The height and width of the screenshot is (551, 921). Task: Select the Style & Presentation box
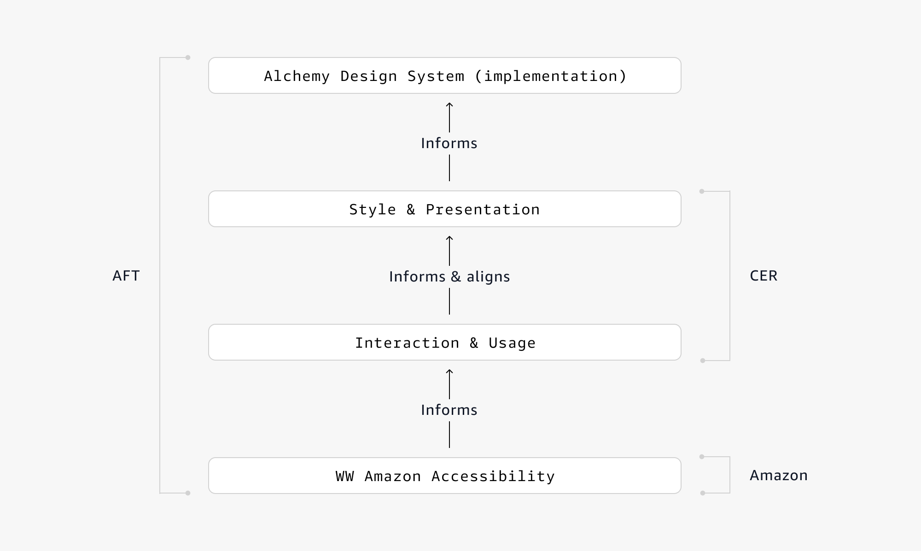[444, 209]
